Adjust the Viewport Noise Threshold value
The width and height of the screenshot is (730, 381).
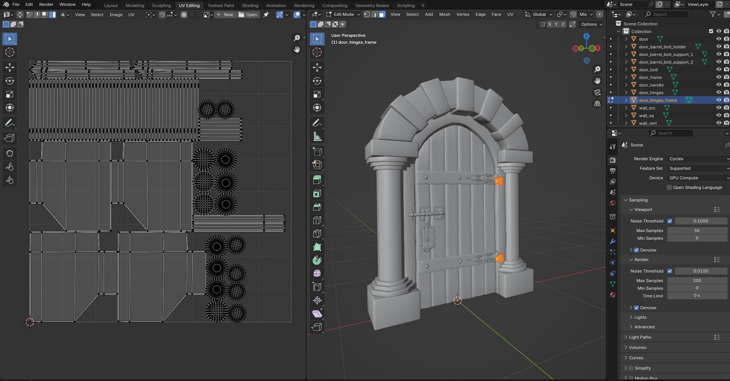701,221
